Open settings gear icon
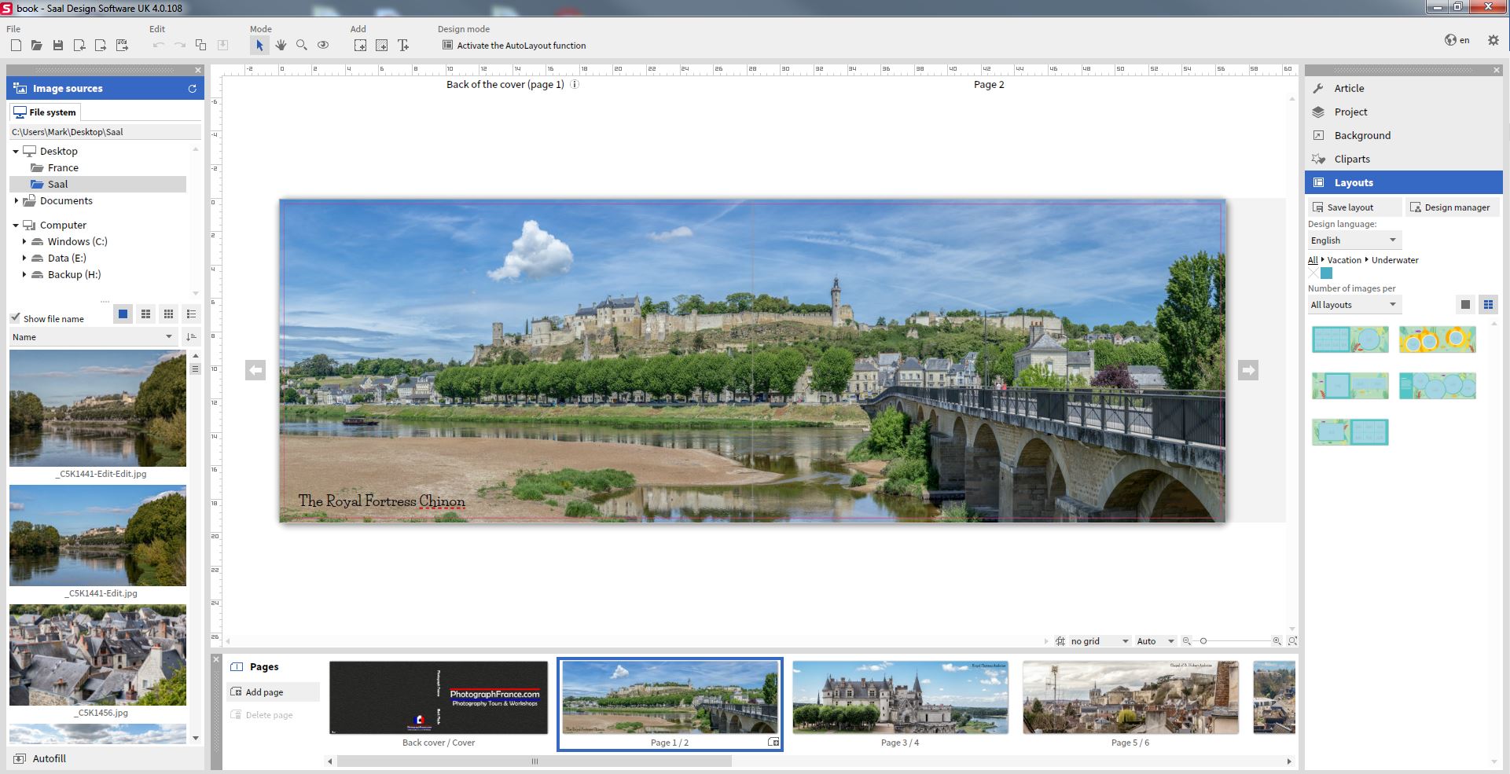The width and height of the screenshot is (1510, 774). 1493,40
